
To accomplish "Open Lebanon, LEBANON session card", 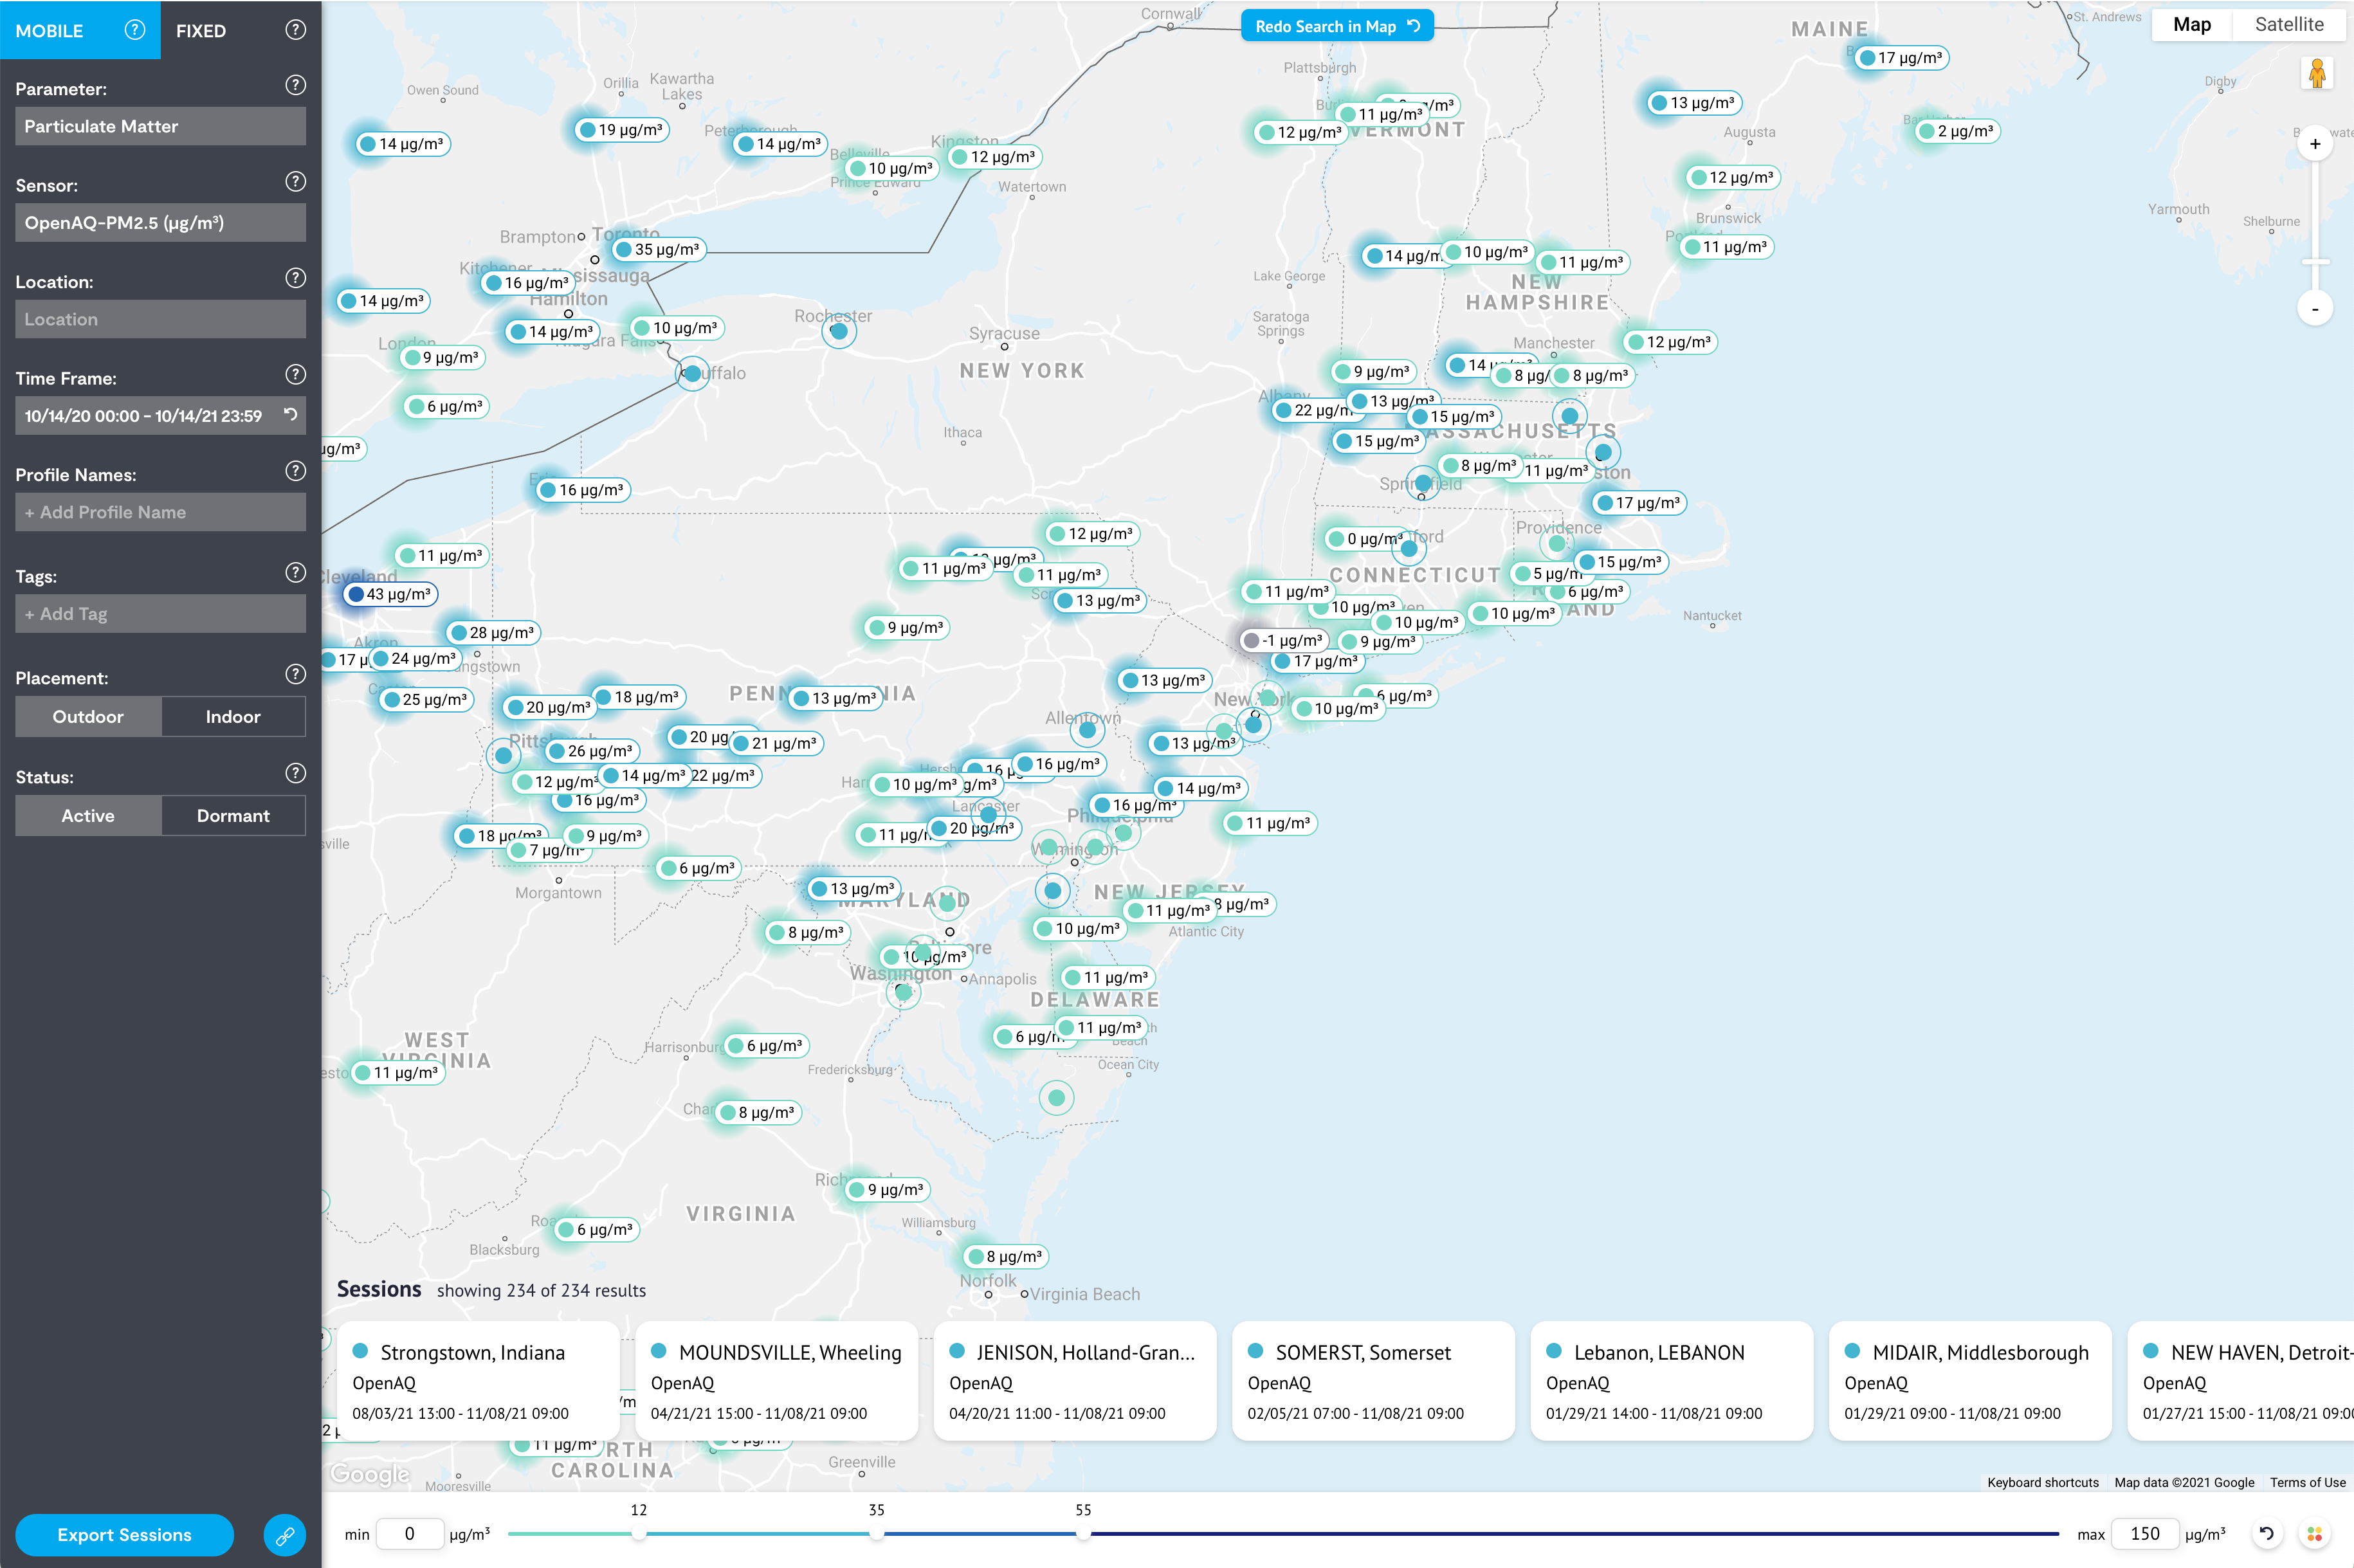I will [1671, 1381].
